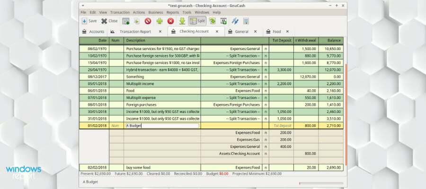Click the red Budget $0.00 status value
426x189 pixels.
click(224, 173)
